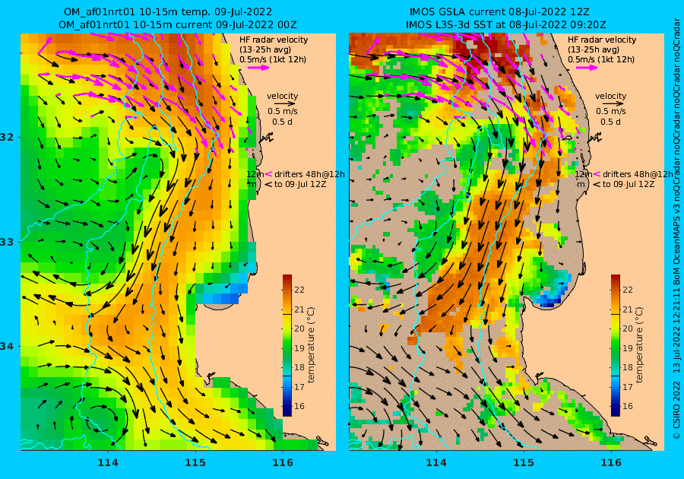
Task: Click magenta drifter marker in right legend
Action: click(597, 175)
